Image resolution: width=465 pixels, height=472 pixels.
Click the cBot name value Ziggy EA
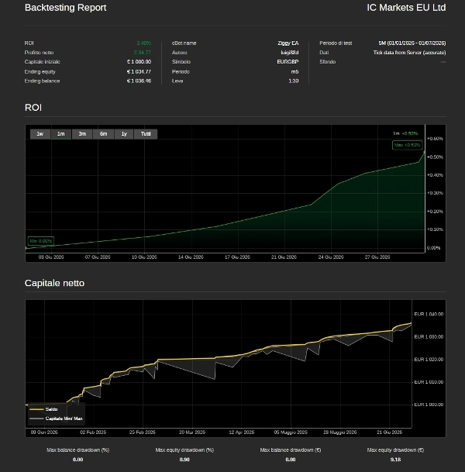click(288, 43)
